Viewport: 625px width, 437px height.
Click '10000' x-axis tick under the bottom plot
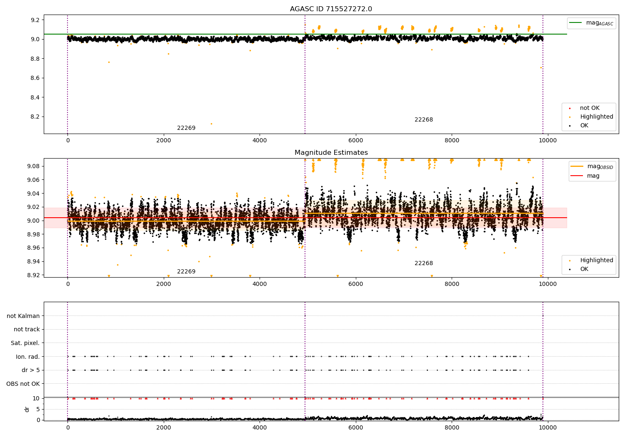[x=547, y=427]
